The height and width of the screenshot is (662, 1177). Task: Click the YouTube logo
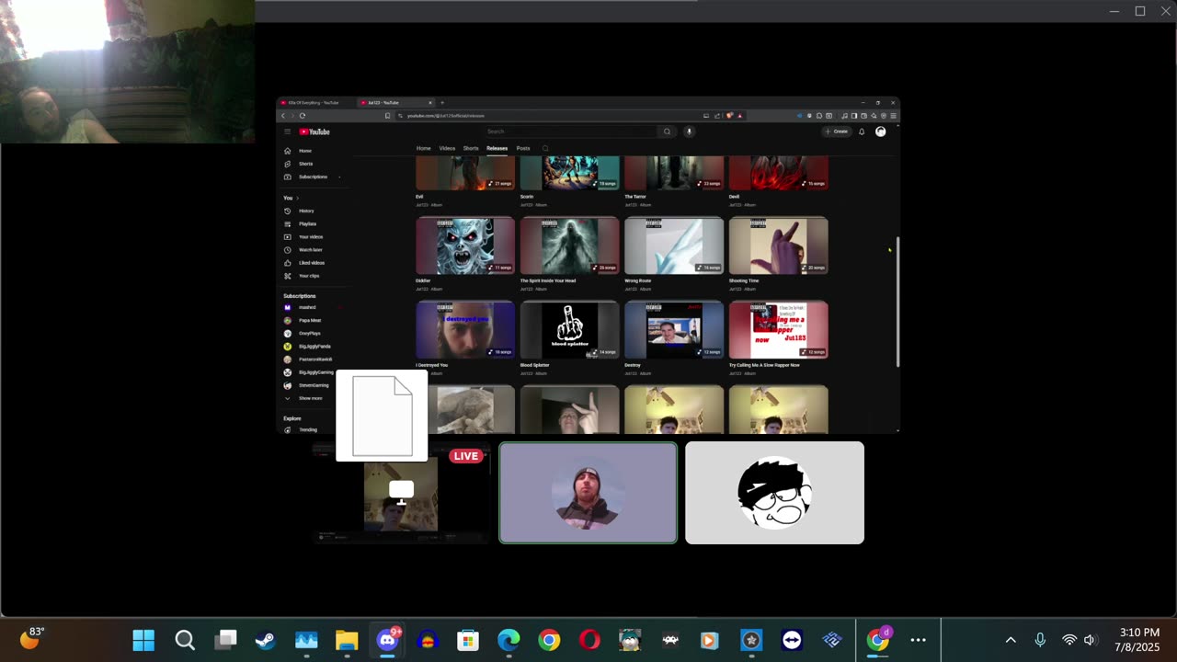(x=314, y=131)
